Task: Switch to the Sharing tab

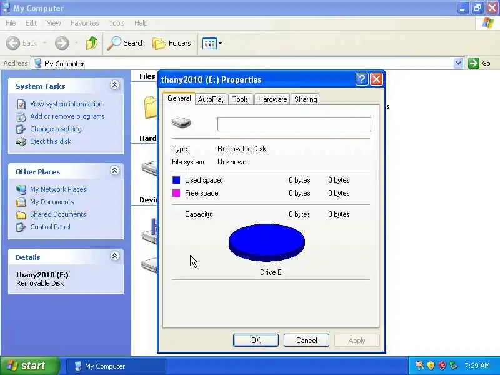Action: point(306,99)
